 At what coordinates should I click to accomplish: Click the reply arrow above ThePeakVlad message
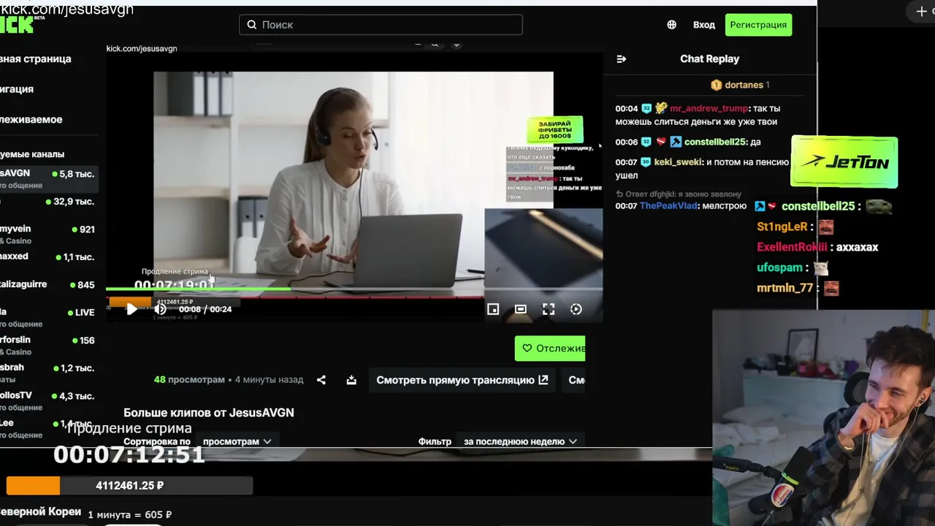pyautogui.click(x=619, y=194)
